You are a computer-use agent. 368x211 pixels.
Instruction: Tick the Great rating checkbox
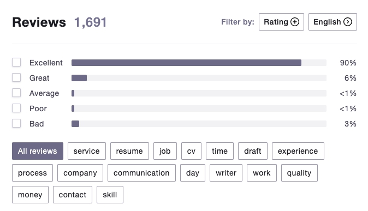[16, 78]
